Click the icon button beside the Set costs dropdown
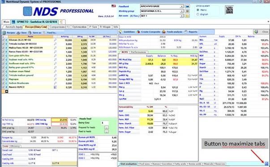The height and width of the screenshot is (167, 270). [x=187, y=16]
